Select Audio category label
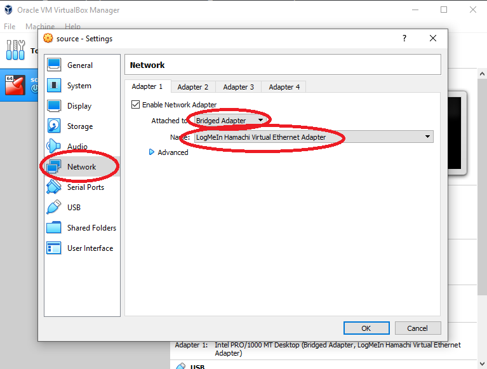The height and width of the screenshot is (369, 487). pos(77,146)
